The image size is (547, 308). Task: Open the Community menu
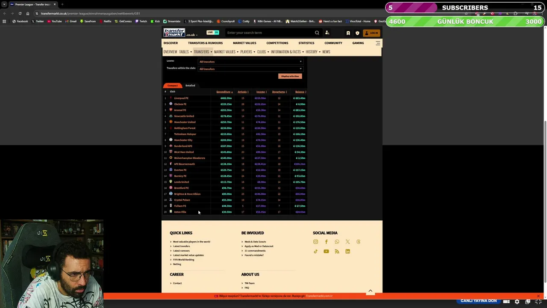click(x=333, y=43)
